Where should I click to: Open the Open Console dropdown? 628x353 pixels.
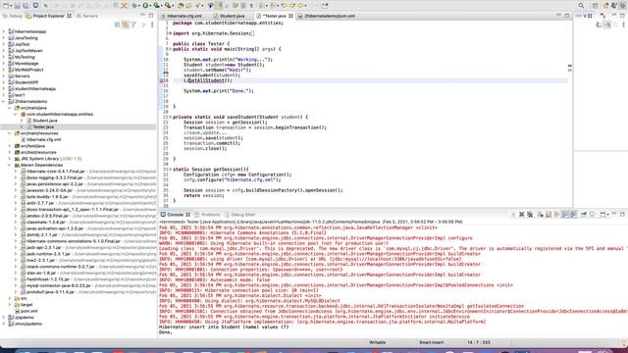click(608, 215)
